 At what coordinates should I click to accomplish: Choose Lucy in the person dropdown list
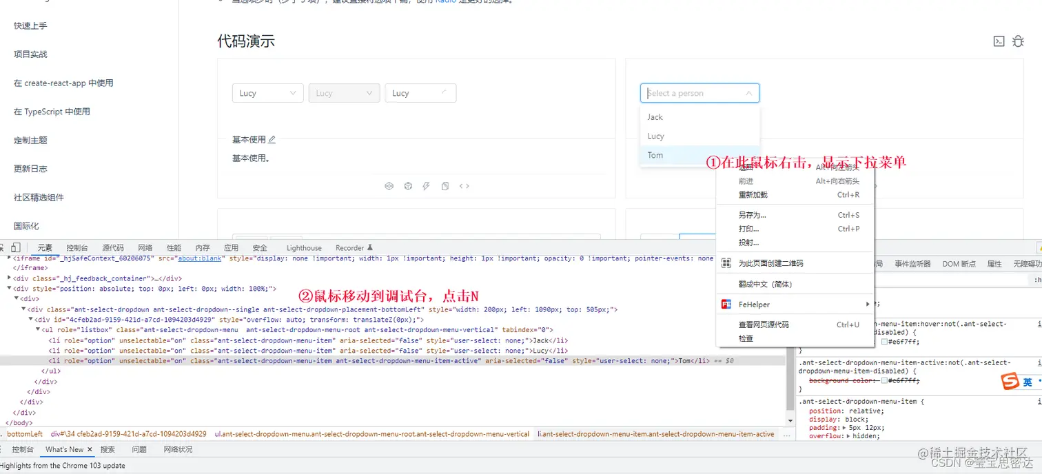[699, 136]
